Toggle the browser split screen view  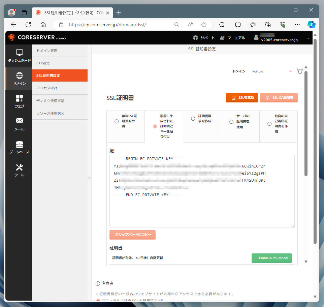pyautogui.click(x=238, y=25)
